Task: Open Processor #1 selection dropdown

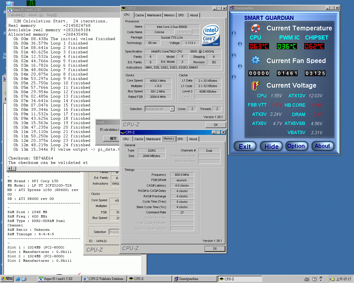Action: (x=172, y=109)
